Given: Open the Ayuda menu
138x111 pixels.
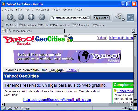Looking at the screenshot, I should pos(78,10).
